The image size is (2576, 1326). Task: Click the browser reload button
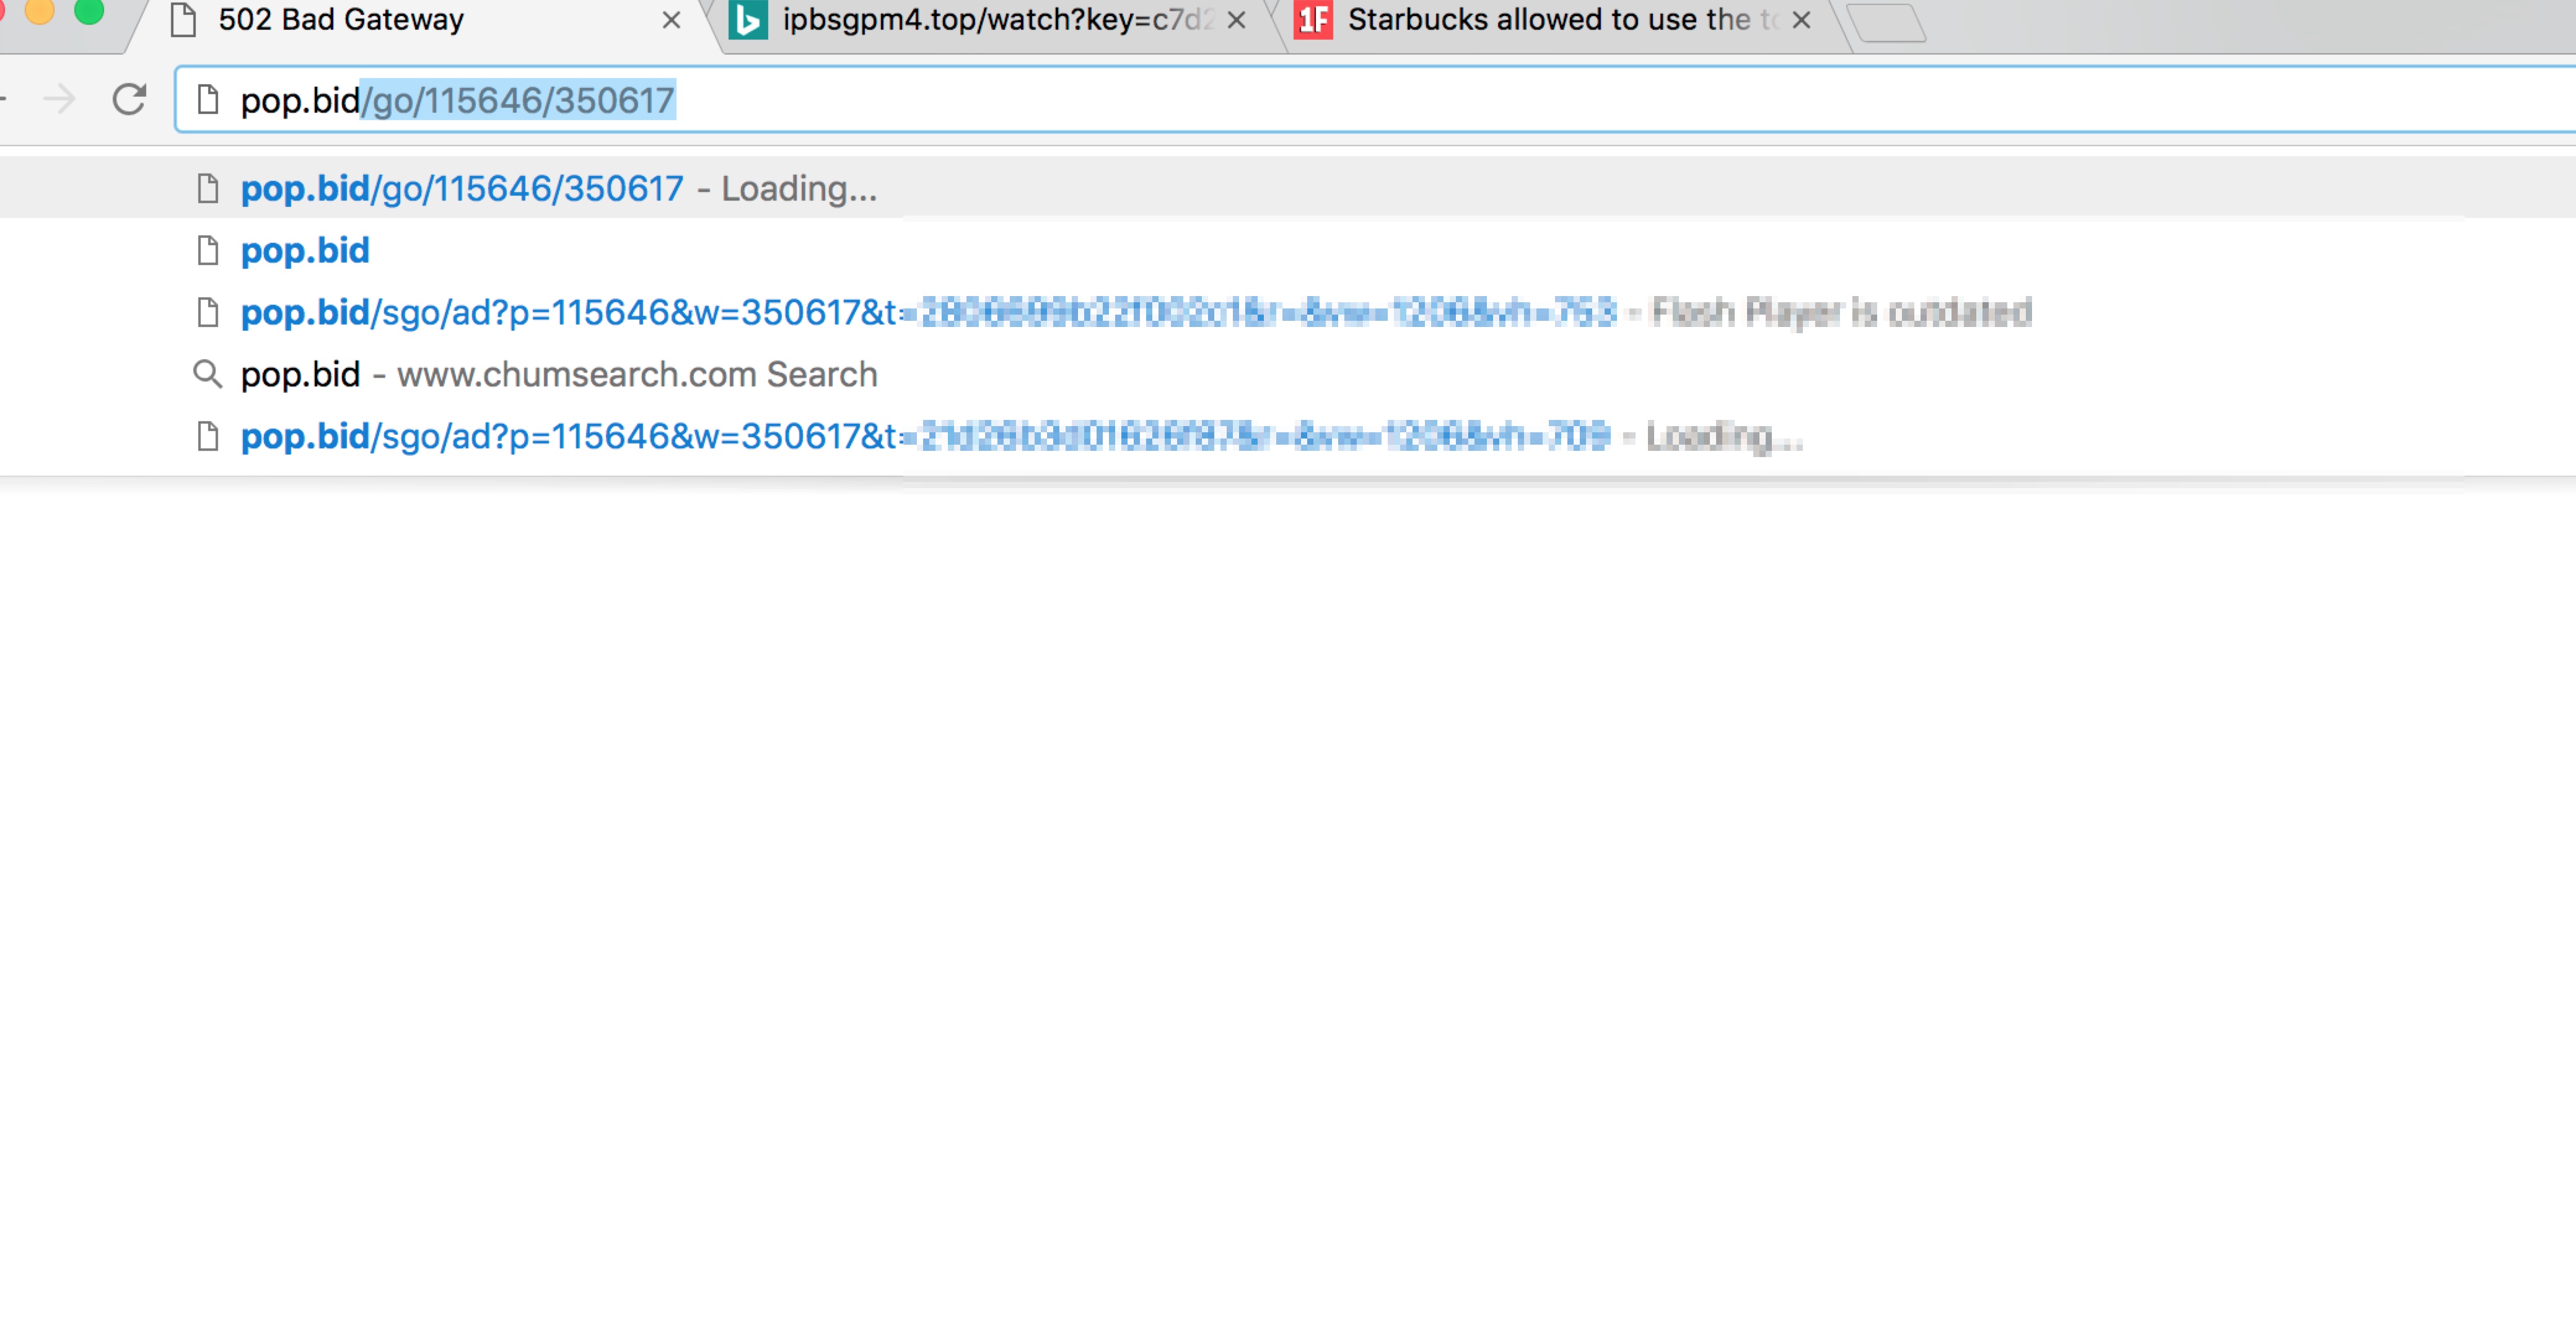click(x=129, y=100)
